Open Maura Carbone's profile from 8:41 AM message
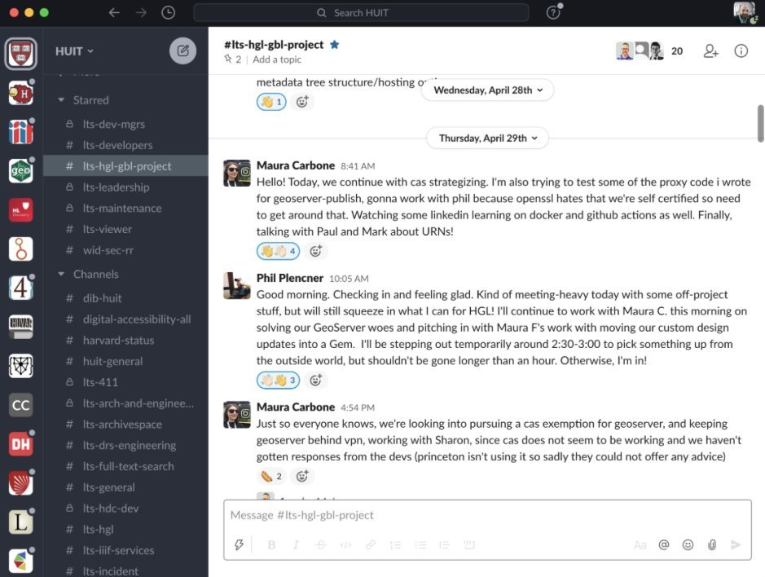This screenshot has width=765, height=577. coord(296,165)
